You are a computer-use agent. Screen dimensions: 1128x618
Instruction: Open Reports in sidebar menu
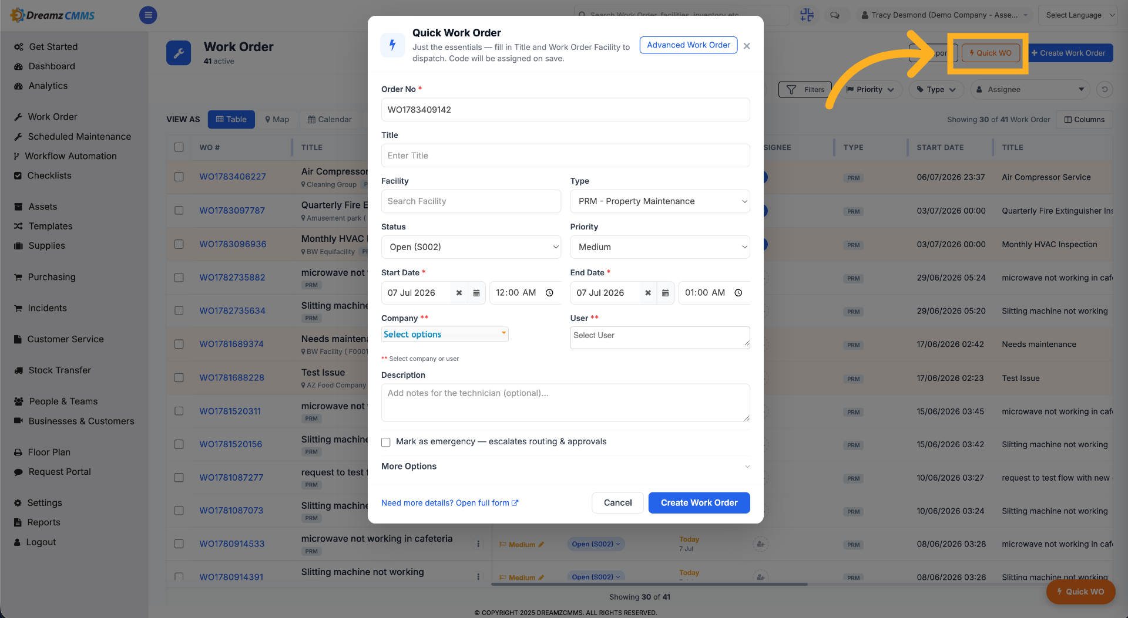(43, 522)
